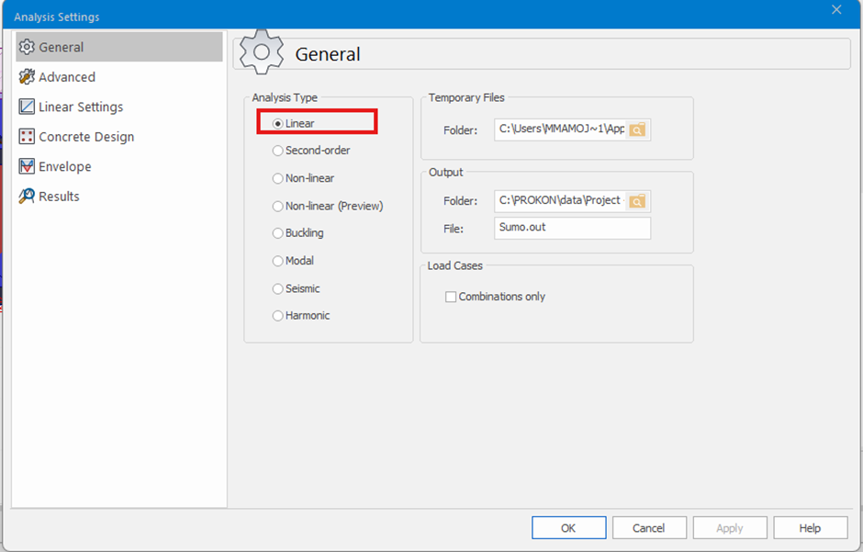Open the General settings page in sidebar

[118, 47]
